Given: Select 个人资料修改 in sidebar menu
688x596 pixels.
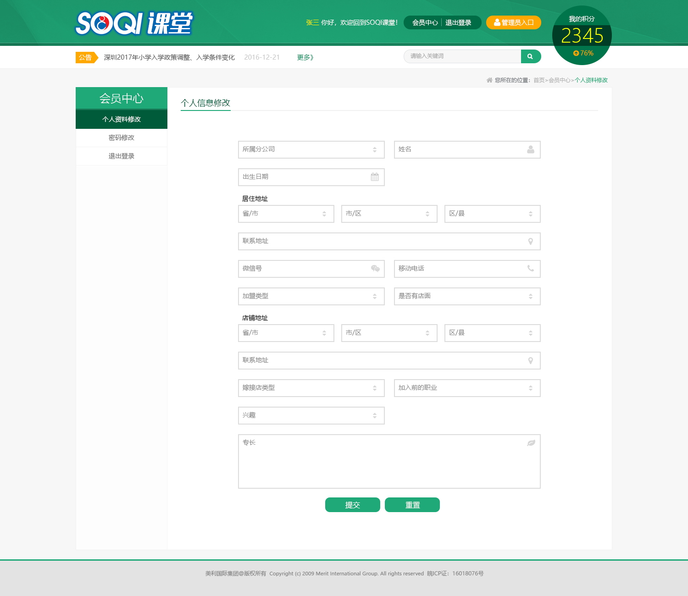Looking at the screenshot, I should pyautogui.click(x=122, y=119).
